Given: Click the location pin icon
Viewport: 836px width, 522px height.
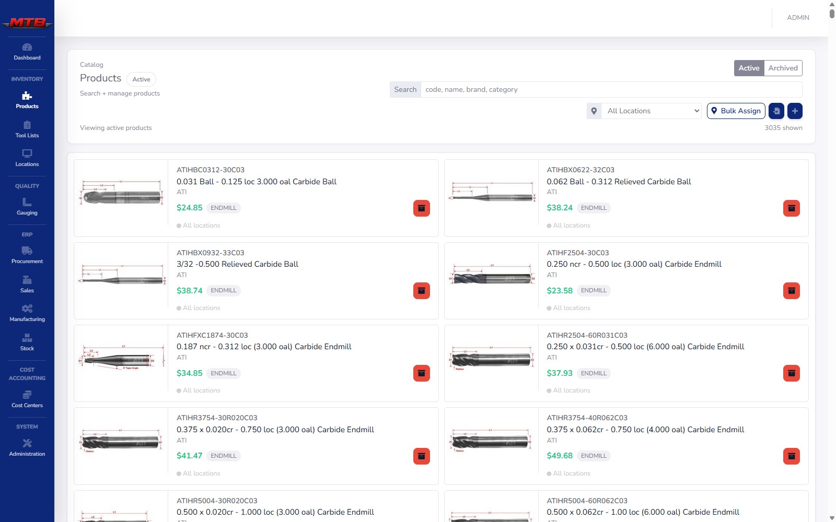Looking at the screenshot, I should coord(594,111).
